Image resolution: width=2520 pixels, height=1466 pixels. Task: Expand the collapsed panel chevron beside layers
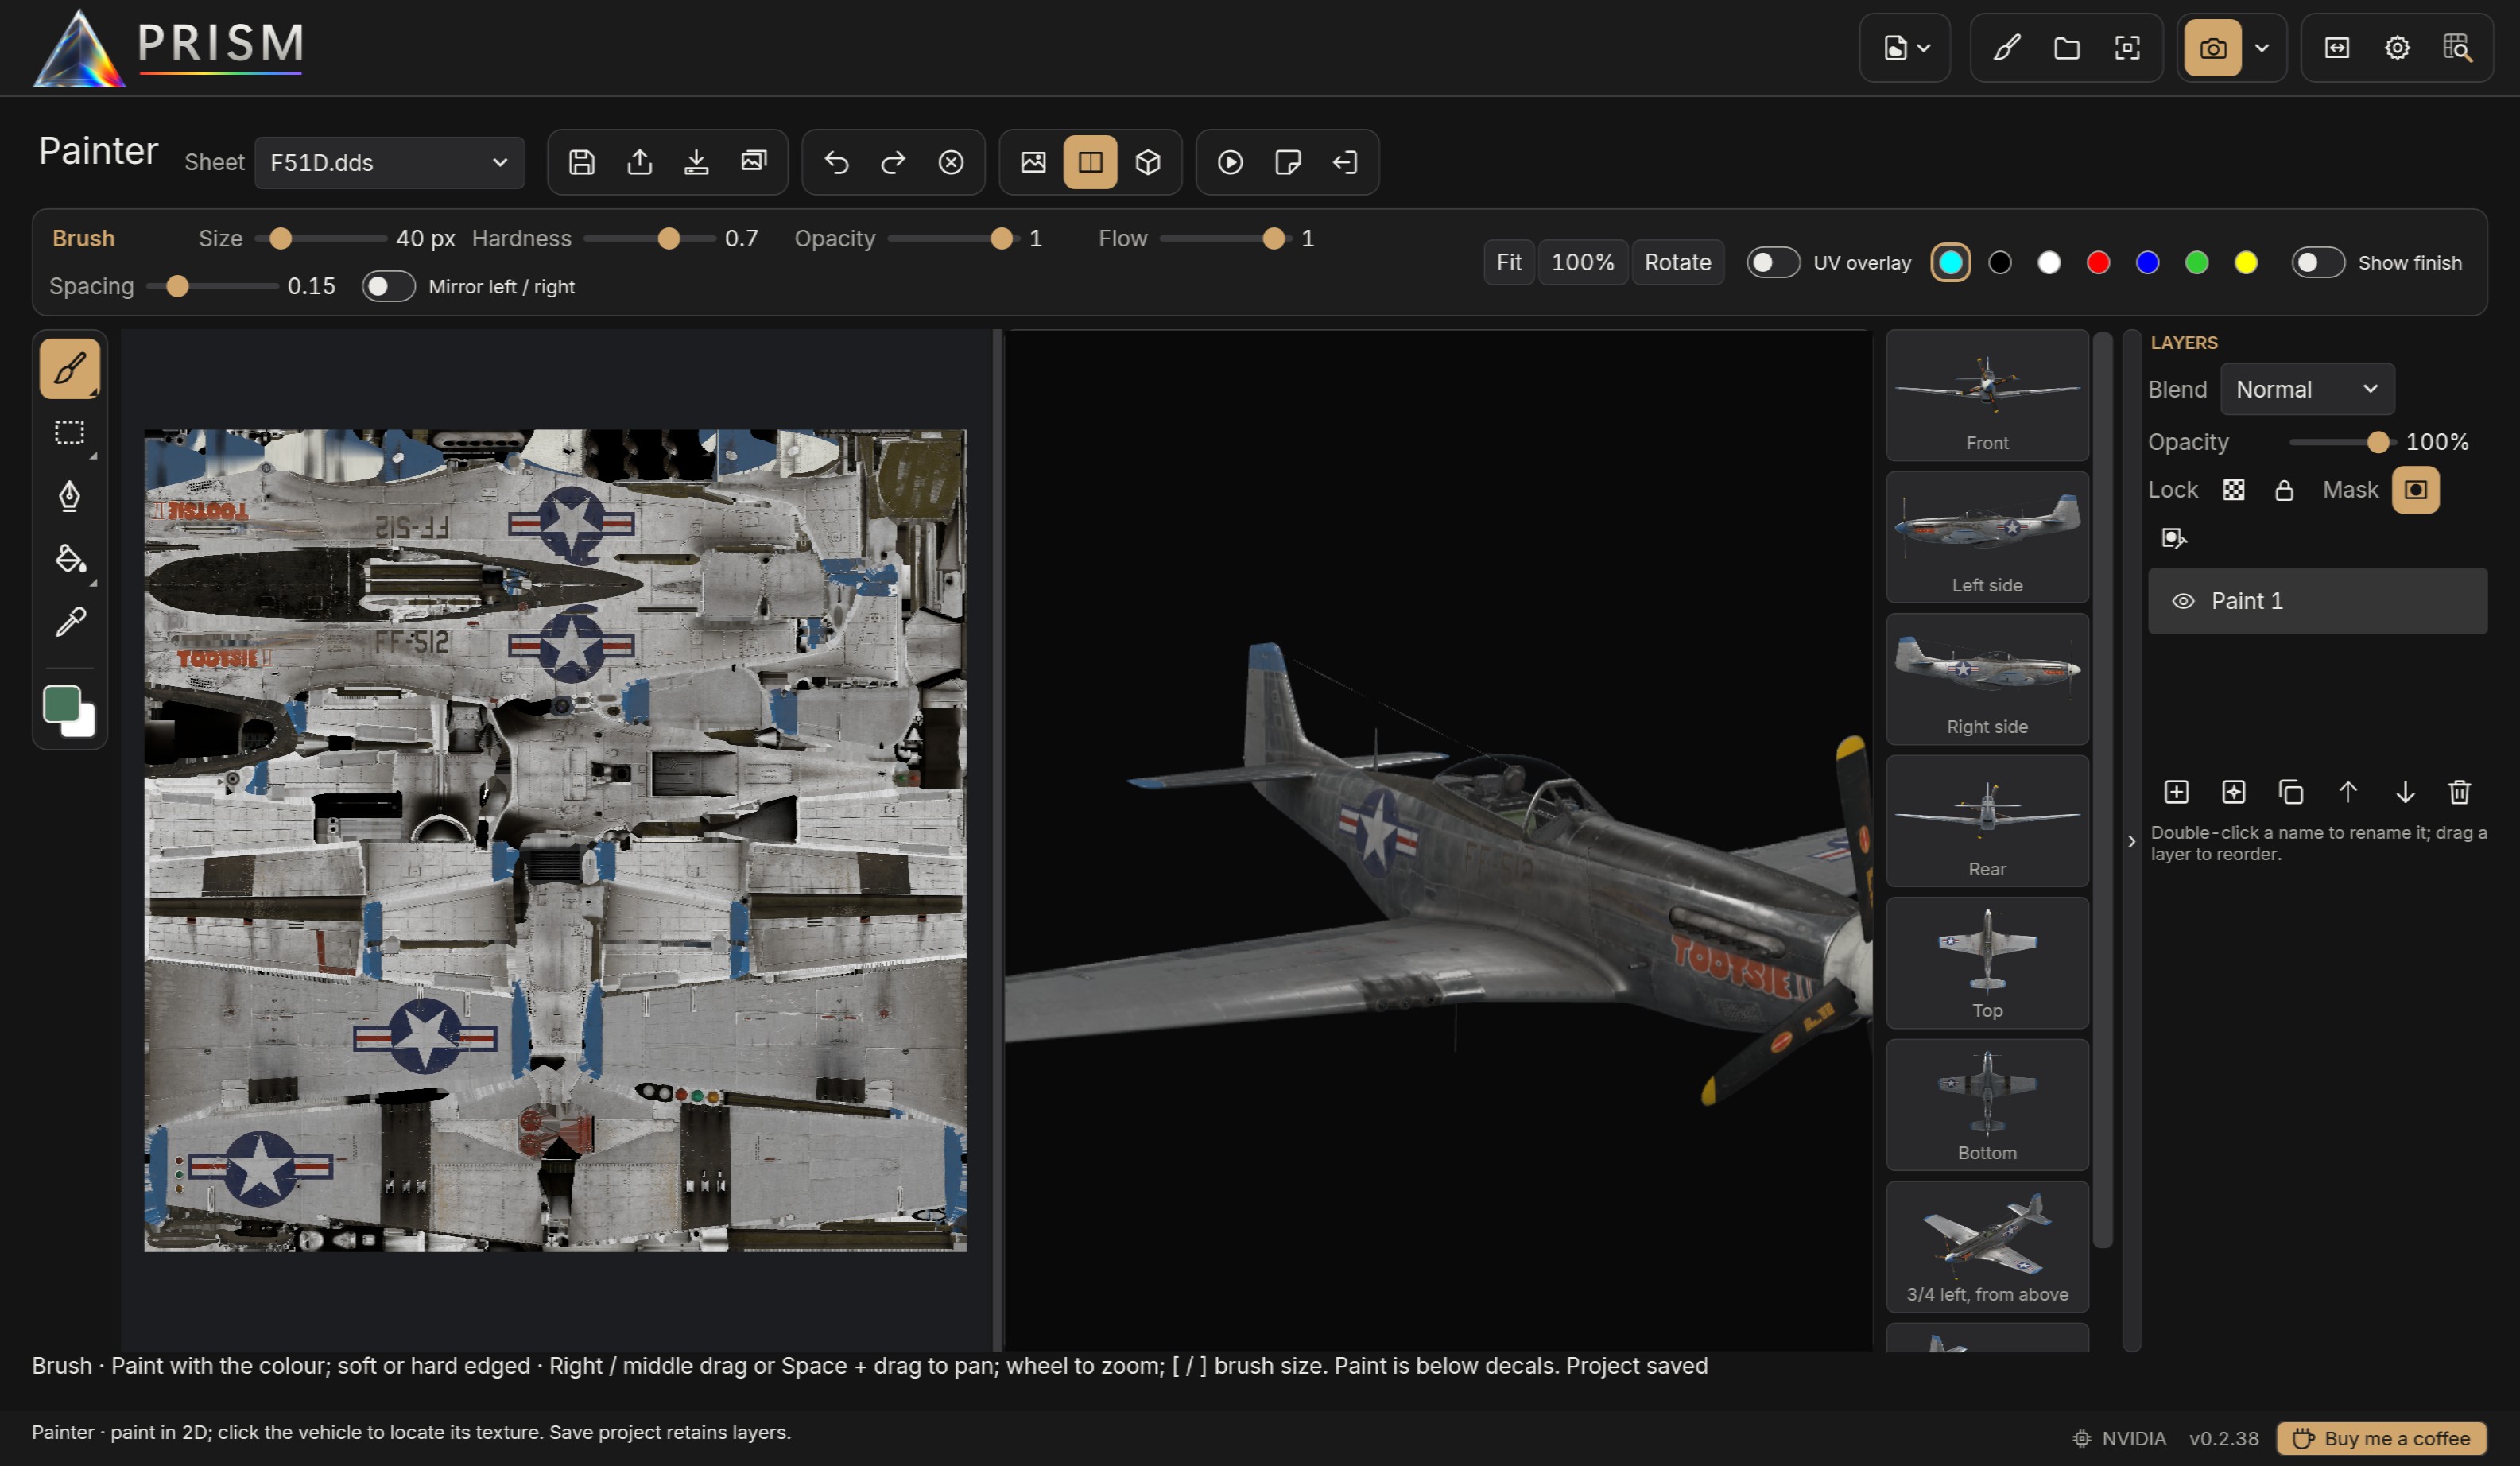click(x=2132, y=841)
